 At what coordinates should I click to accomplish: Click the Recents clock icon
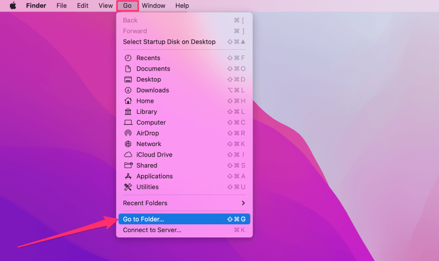point(128,58)
